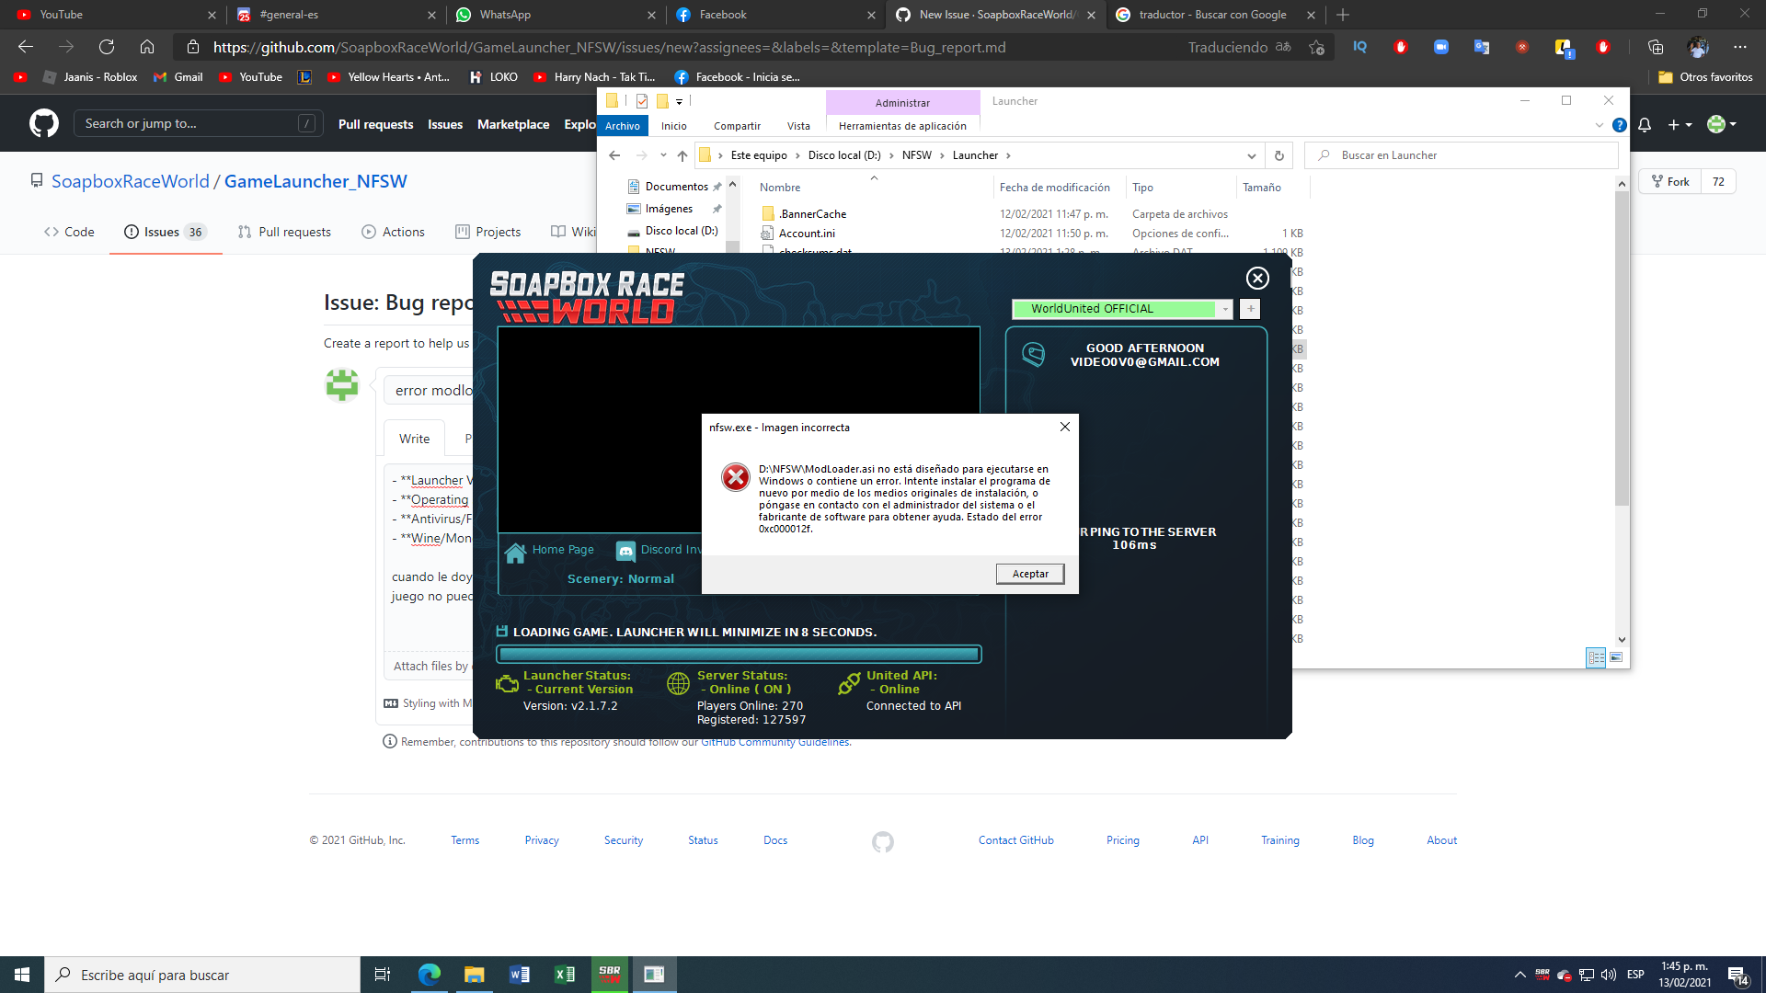This screenshot has width=1766, height=993.
Task: Expand the address bar history dropdown
Action: tap(1251, 155)
